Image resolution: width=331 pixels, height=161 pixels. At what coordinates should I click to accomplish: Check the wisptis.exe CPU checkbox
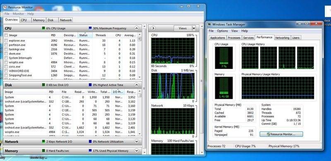[x=6, y=62]
